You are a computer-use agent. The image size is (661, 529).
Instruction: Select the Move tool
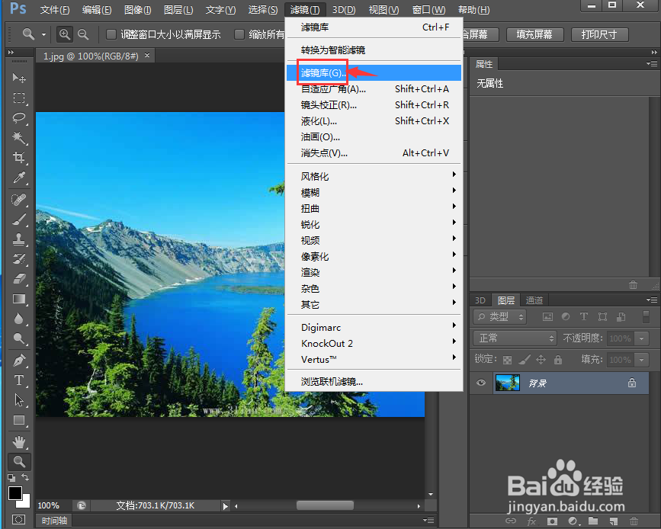(19, 76)
